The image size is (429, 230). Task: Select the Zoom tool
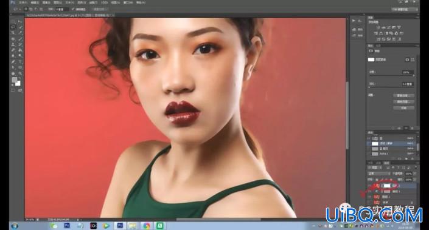[20, 73]
